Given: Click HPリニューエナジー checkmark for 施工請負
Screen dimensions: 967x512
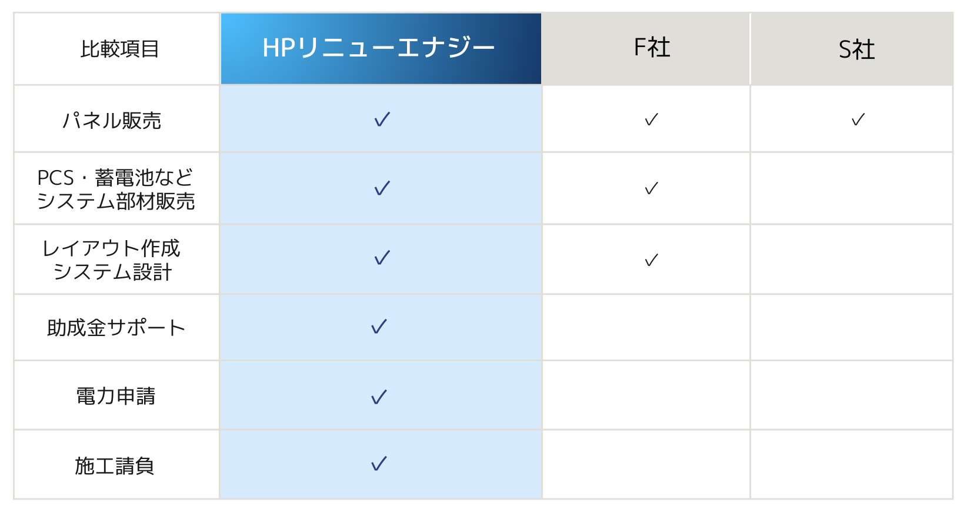Looking at the screenshot, I should (379, 464).
